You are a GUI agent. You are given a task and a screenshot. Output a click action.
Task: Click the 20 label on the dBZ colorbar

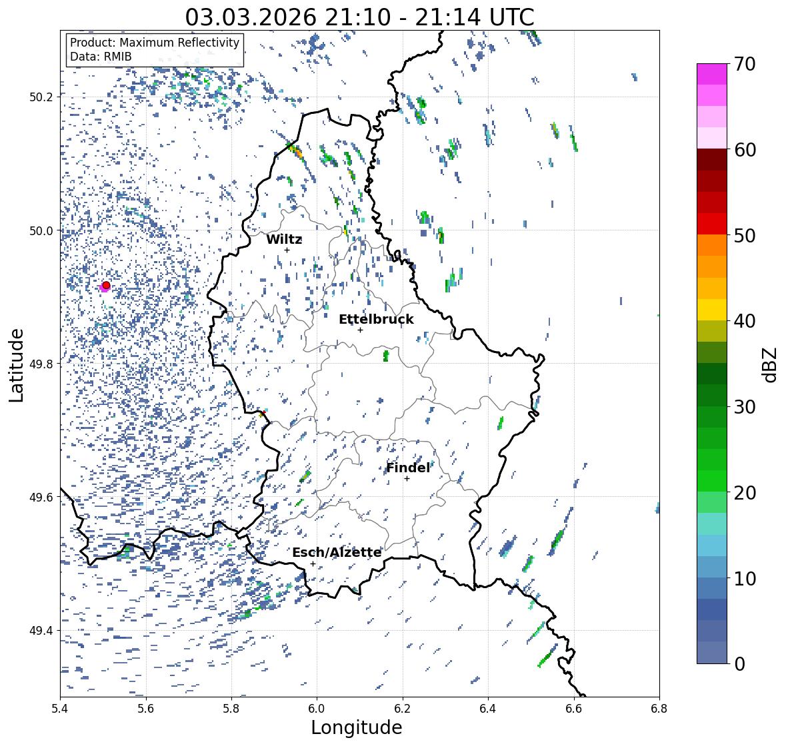(745, 493)
